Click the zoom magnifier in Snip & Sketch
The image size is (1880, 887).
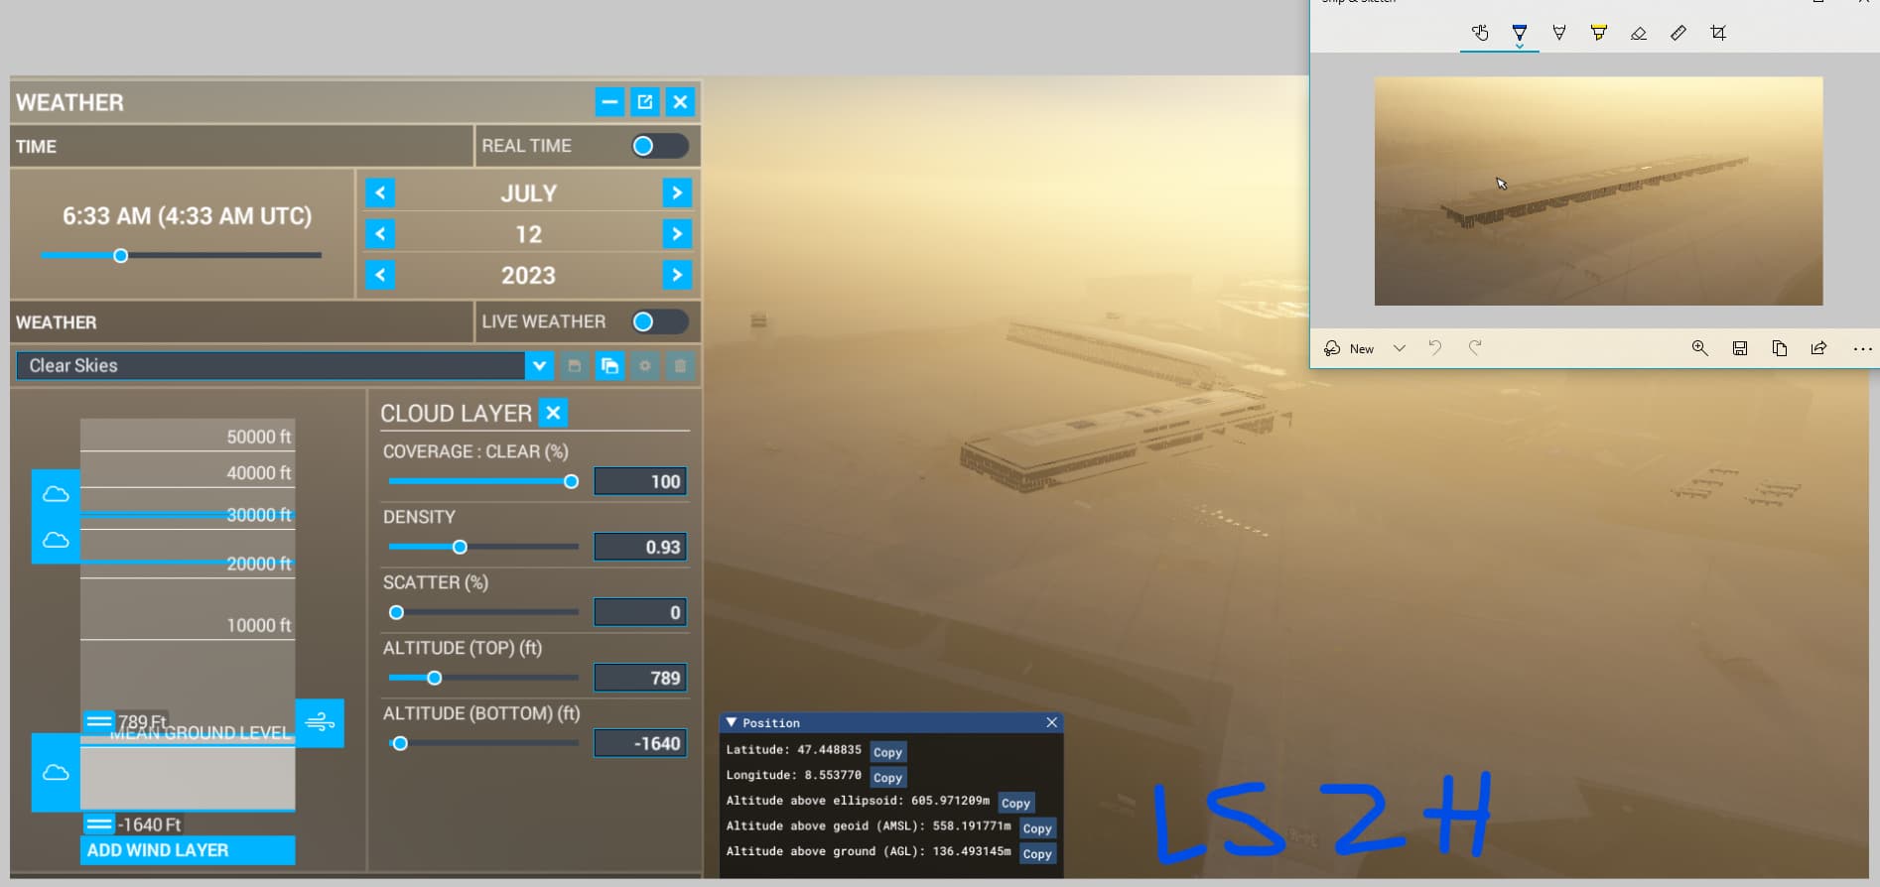[x=1700, y=348]
